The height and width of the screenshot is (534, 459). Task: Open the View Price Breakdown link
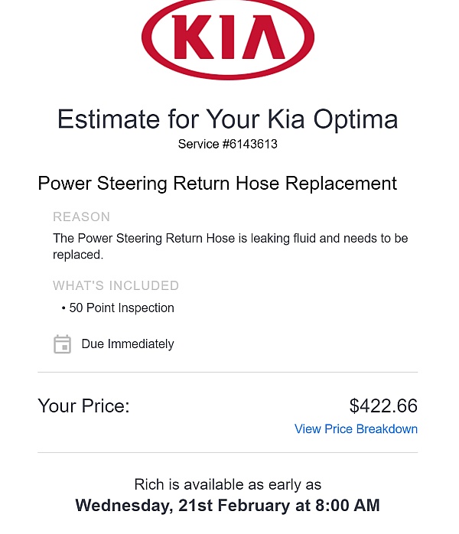pyautogui.click(x=356, y=428)
